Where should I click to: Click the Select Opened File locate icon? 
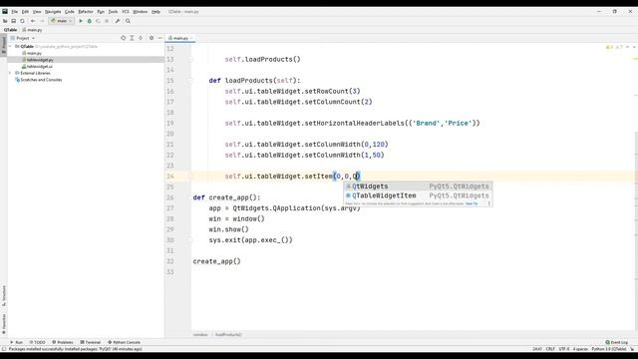point(123,38)
